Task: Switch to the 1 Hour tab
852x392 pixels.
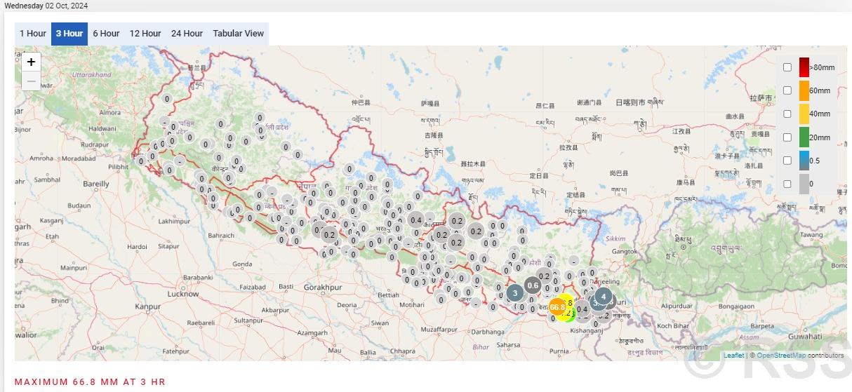Action: (x=33, y=34)
